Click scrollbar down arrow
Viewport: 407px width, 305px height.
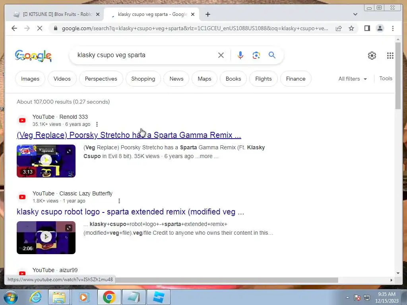398,273
